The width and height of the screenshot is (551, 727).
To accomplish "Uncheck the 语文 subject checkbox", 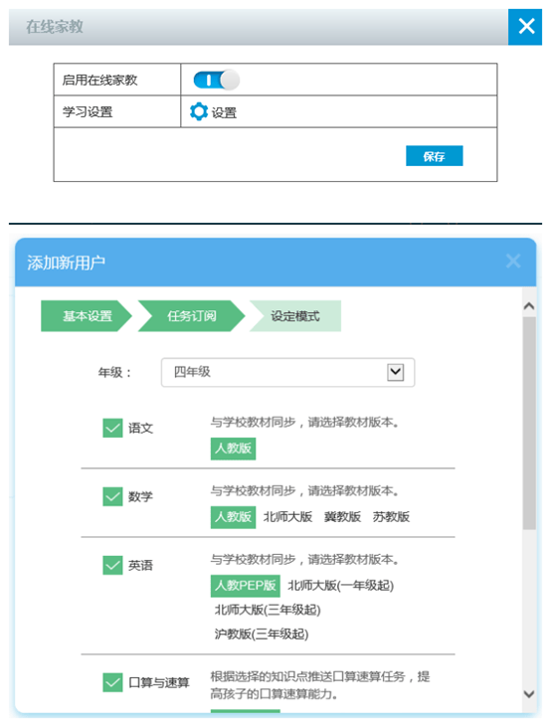I will [112, 428].
